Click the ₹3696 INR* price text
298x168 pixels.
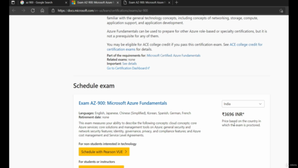(233, 114)
